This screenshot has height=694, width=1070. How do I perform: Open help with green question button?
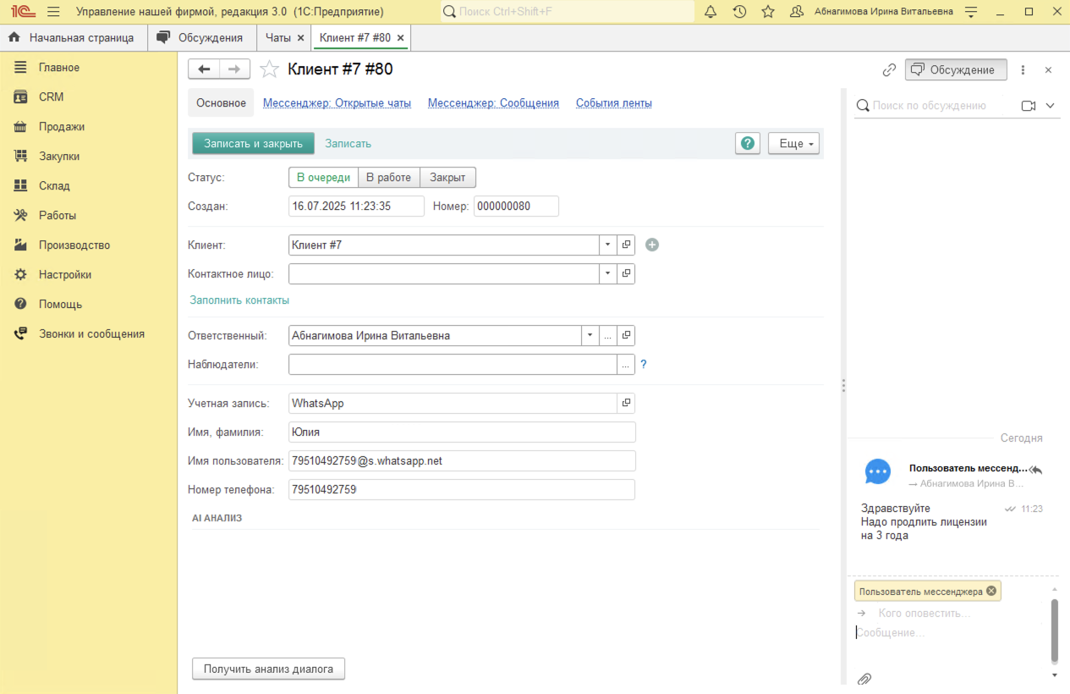[748, 144]
